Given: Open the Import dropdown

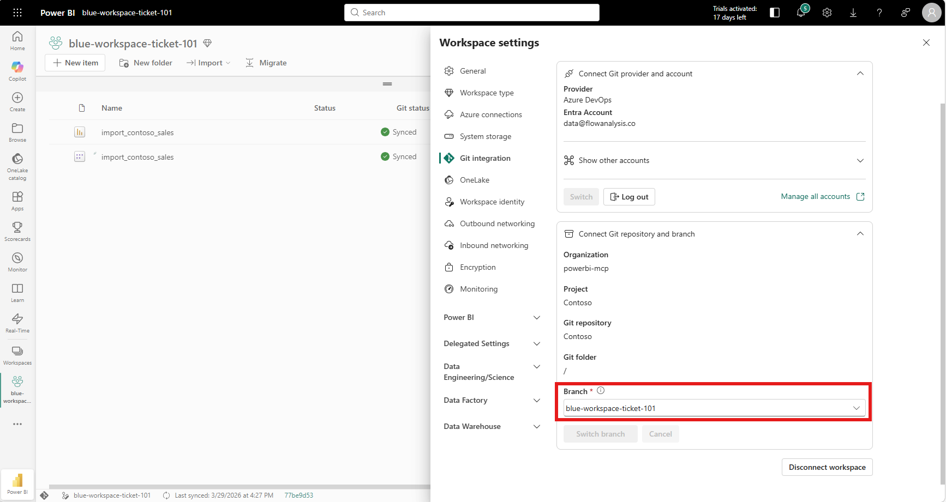Looking at the screenshot, I should pos(208,63).
